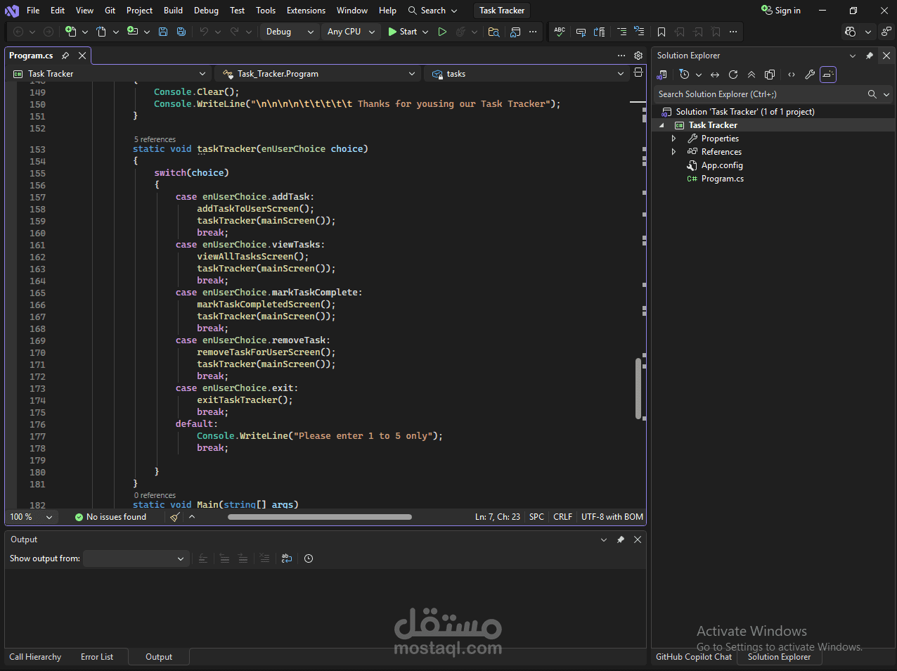Screen dimensions: 897x671
Task: Click the Search box in the title bar
Action: (432, 11)
